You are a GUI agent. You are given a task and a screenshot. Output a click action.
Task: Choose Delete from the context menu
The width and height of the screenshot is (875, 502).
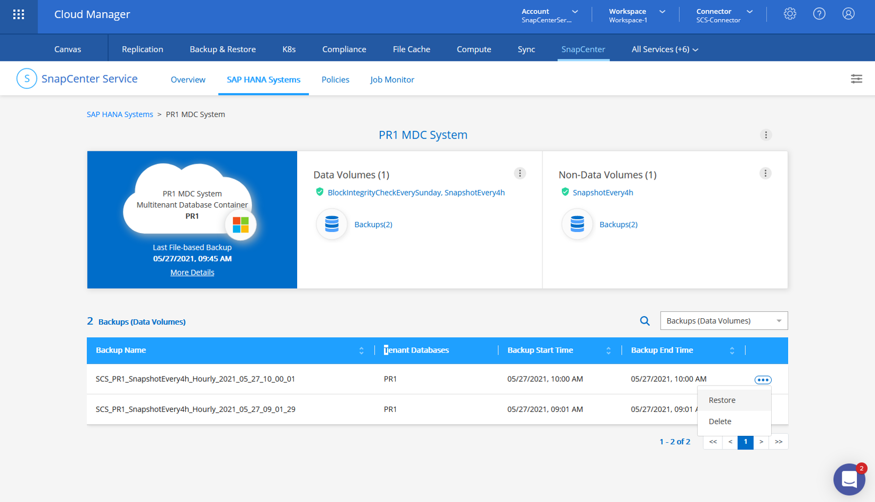pos(720,422)
